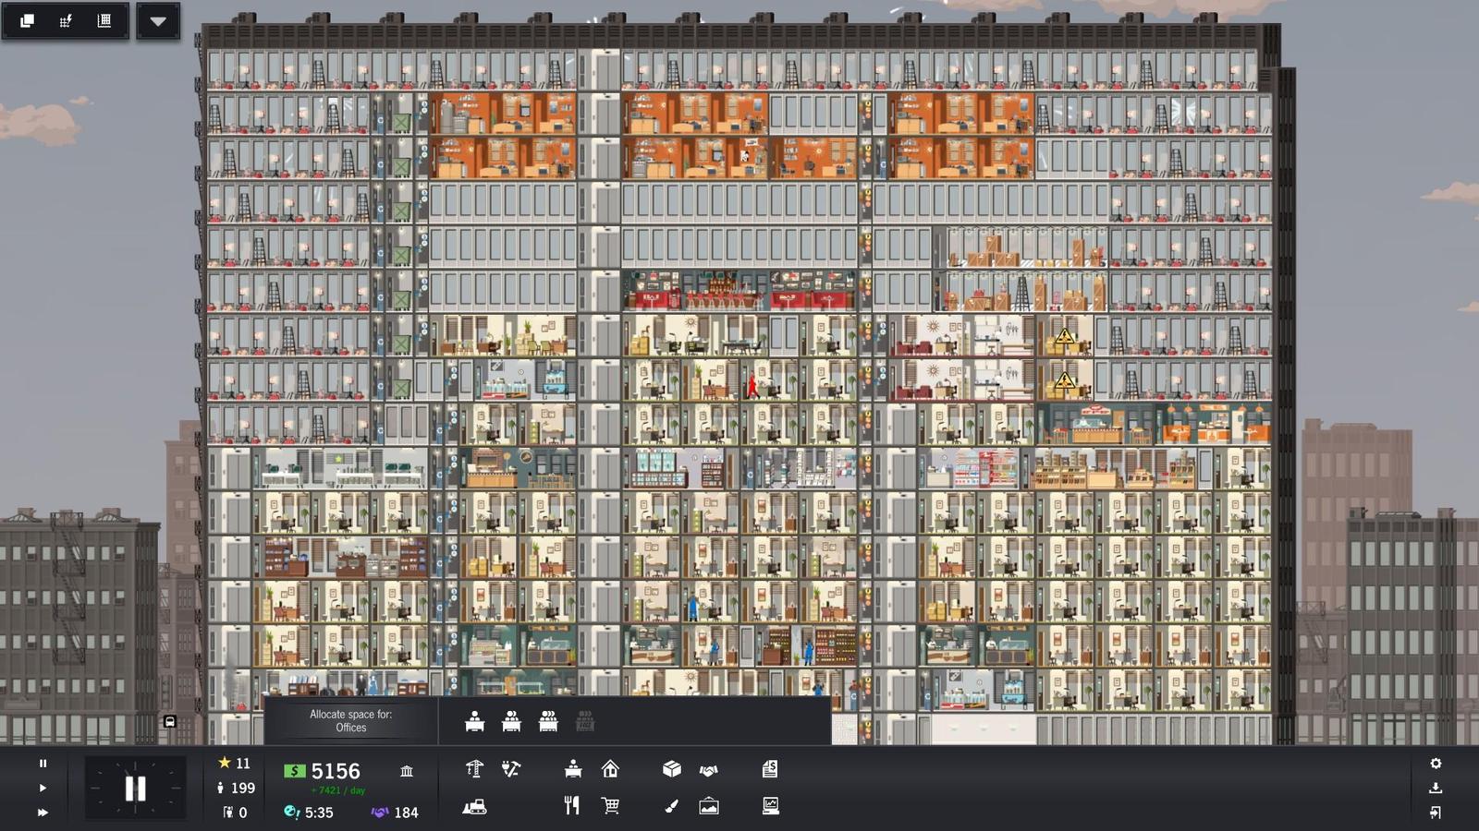Open utilities plug and hammer tool
Viewport: 1479px width, 831px height.
(x=511, y=769)
